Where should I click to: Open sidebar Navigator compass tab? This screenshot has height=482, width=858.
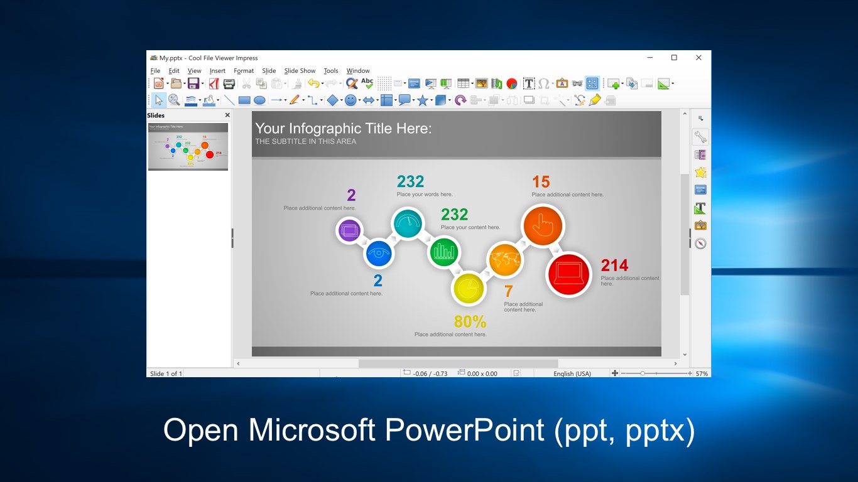tap(700, 244)
